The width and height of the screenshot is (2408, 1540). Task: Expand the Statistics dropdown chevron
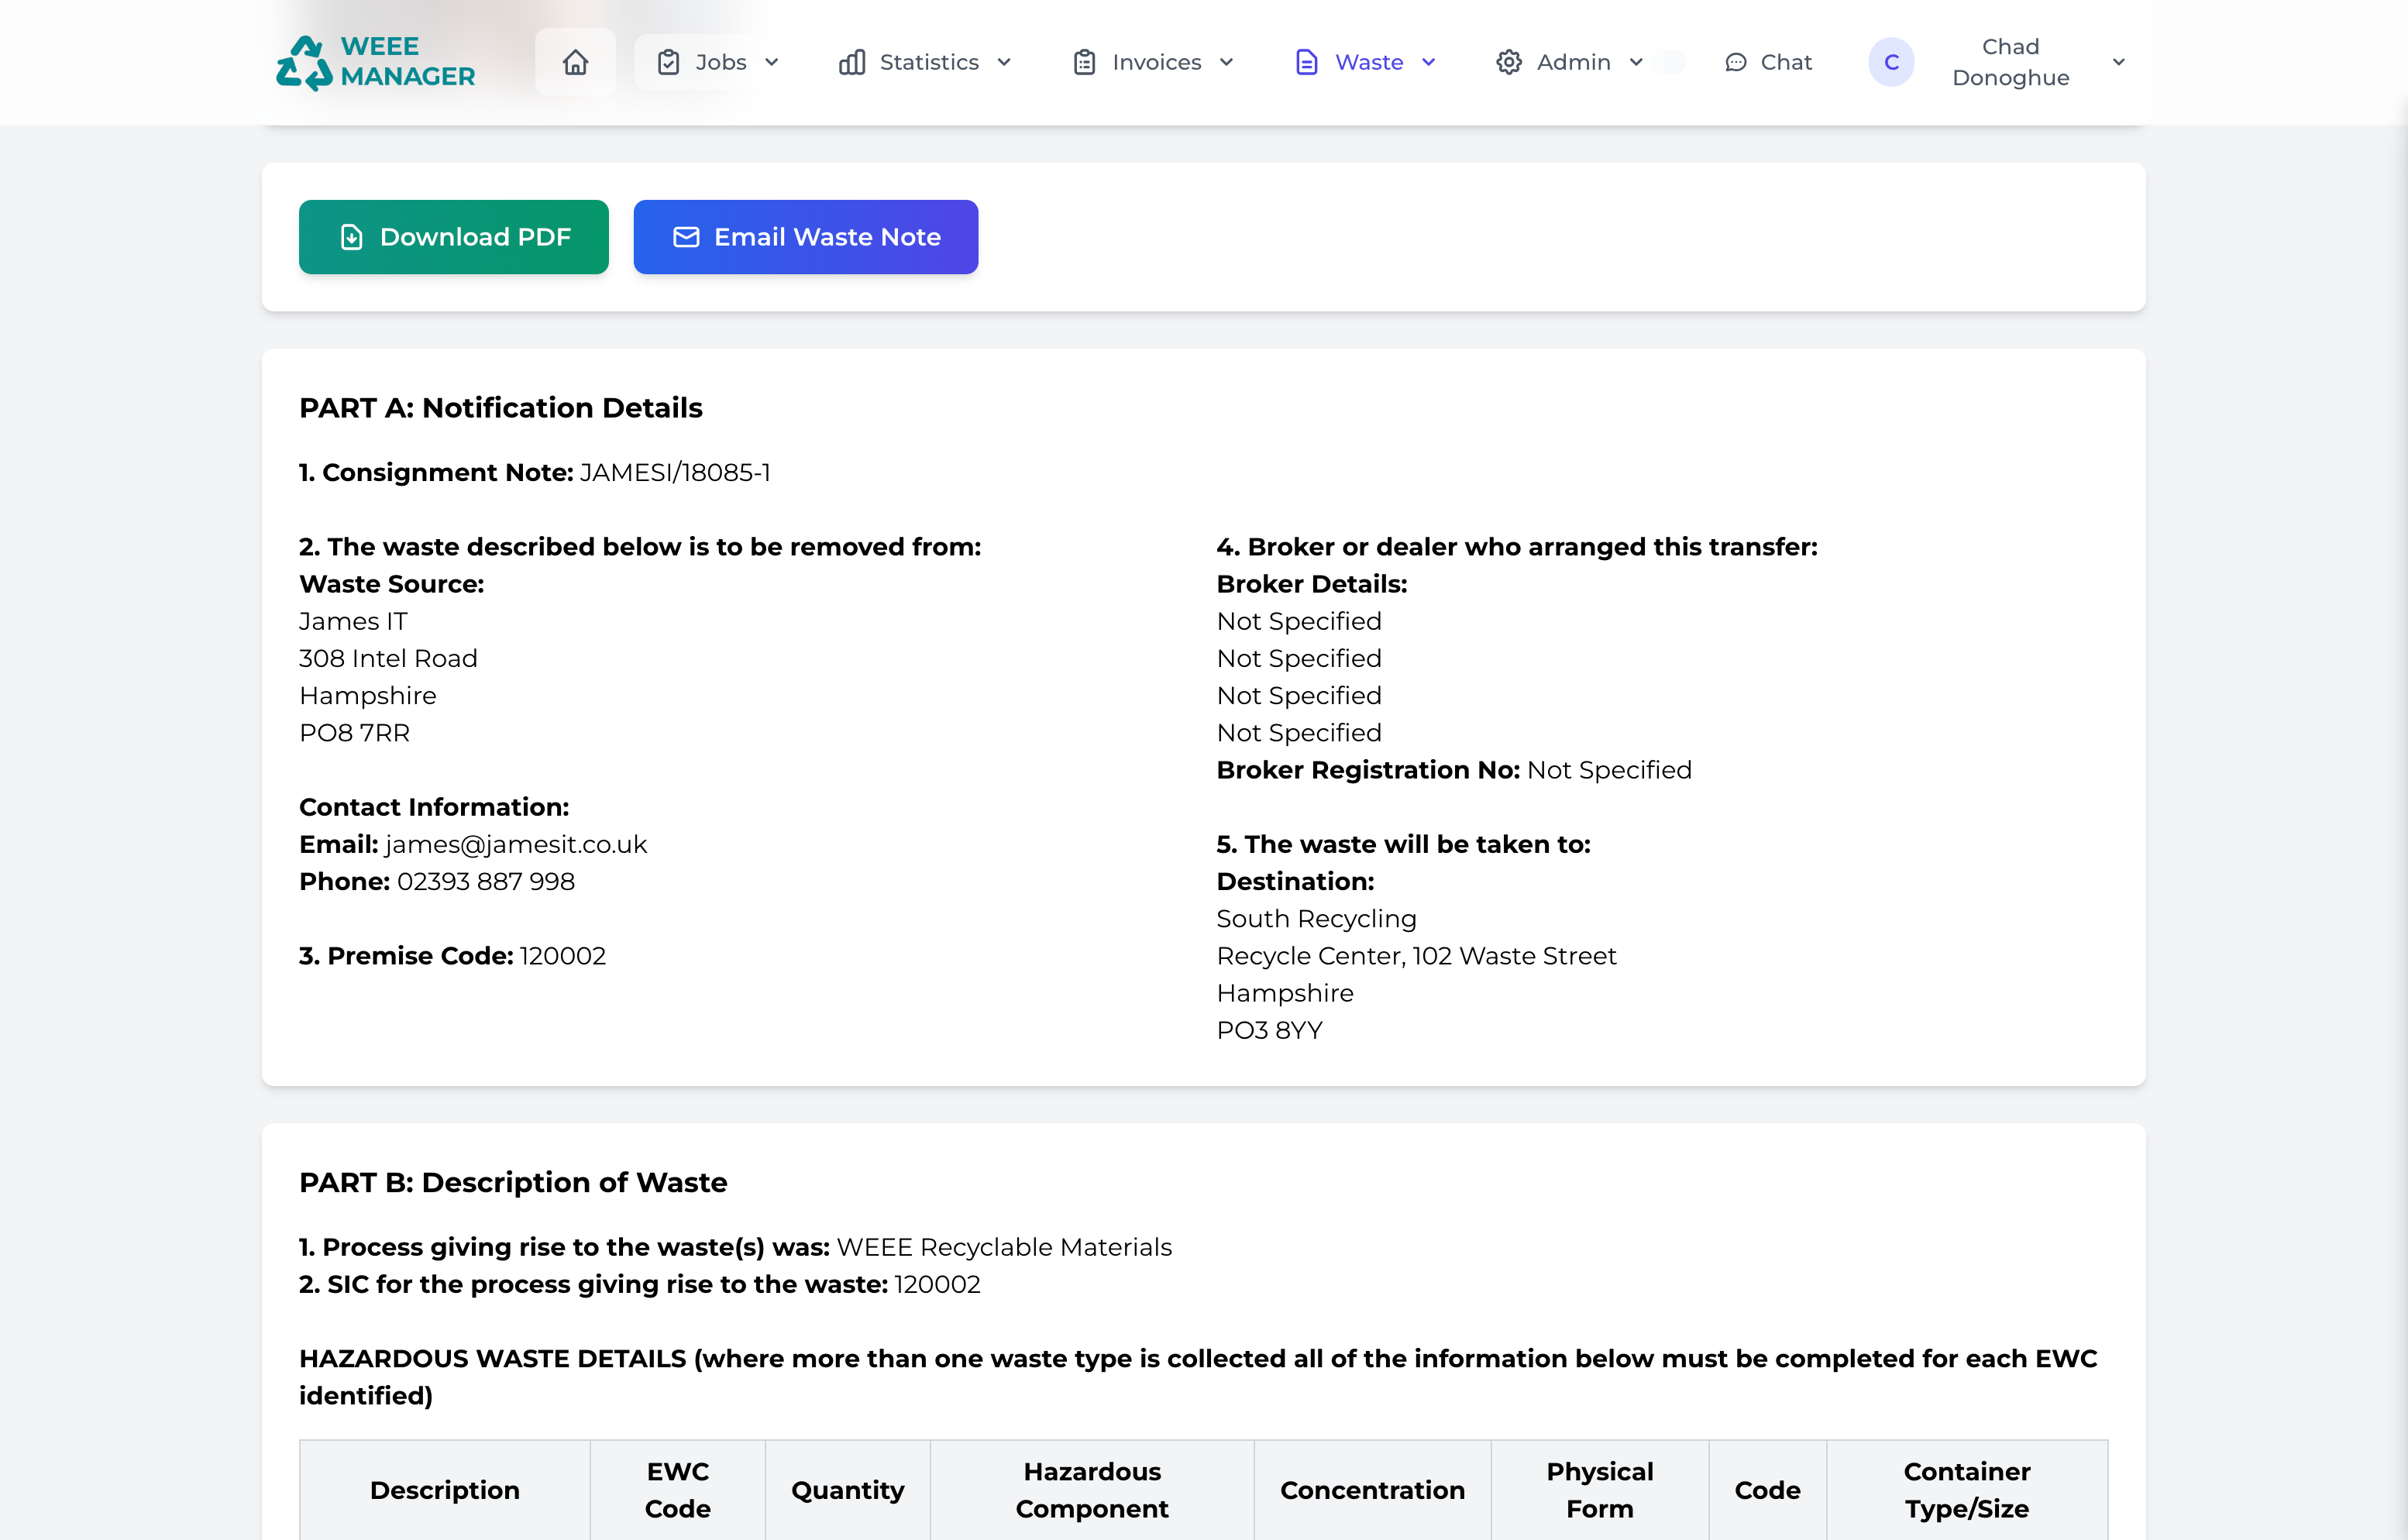[x=1004, y=62]
